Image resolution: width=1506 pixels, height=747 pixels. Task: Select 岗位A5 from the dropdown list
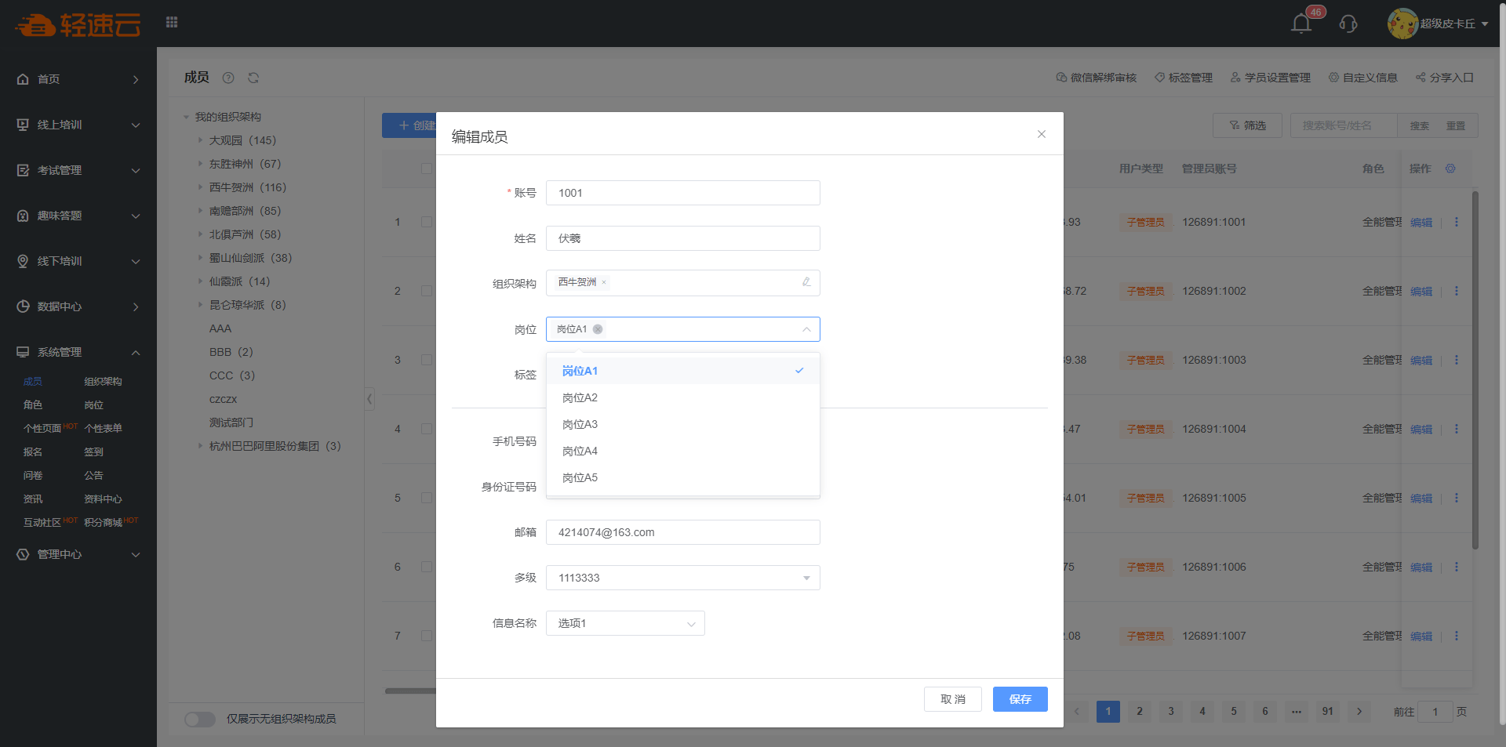tap(683, 477)
